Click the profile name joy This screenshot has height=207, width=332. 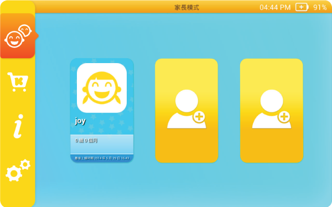(80, 121)
